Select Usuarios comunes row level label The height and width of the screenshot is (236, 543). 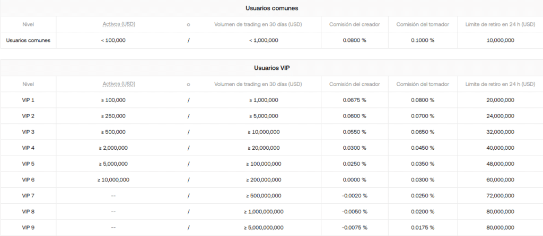coord(28,40)
